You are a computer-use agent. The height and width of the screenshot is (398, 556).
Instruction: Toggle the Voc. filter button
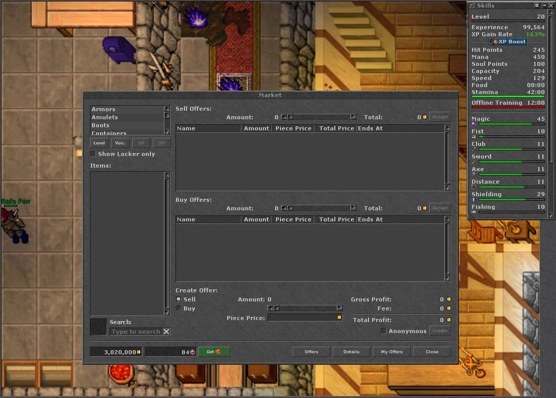point(120,143)
